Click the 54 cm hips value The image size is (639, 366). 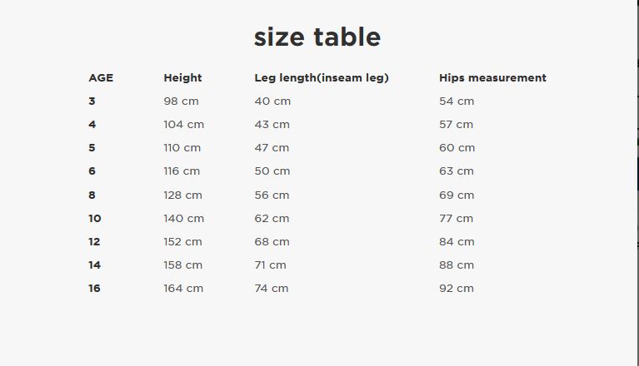click(x=456, y=101)
